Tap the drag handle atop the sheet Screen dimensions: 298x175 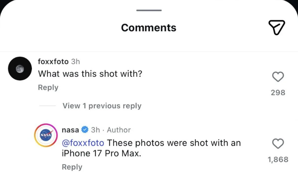click(149, 10)
